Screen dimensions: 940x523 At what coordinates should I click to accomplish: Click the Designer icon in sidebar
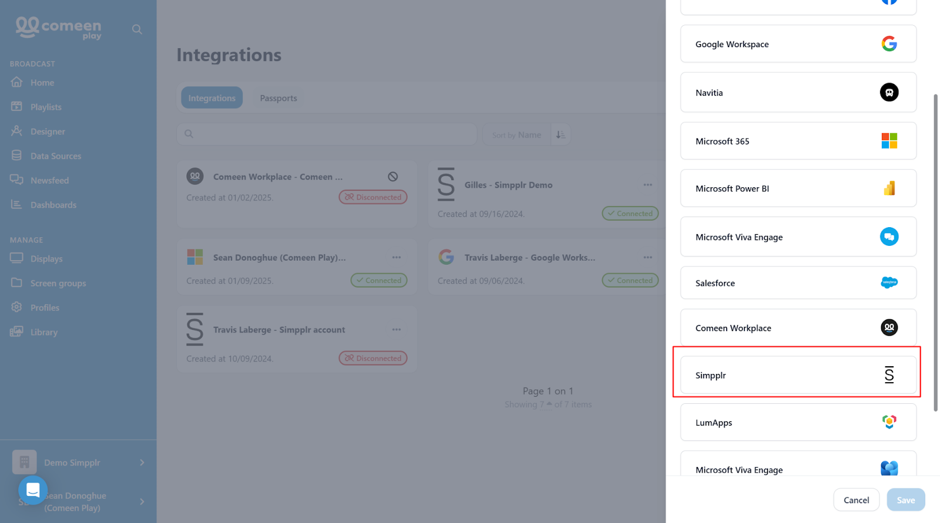16,131
